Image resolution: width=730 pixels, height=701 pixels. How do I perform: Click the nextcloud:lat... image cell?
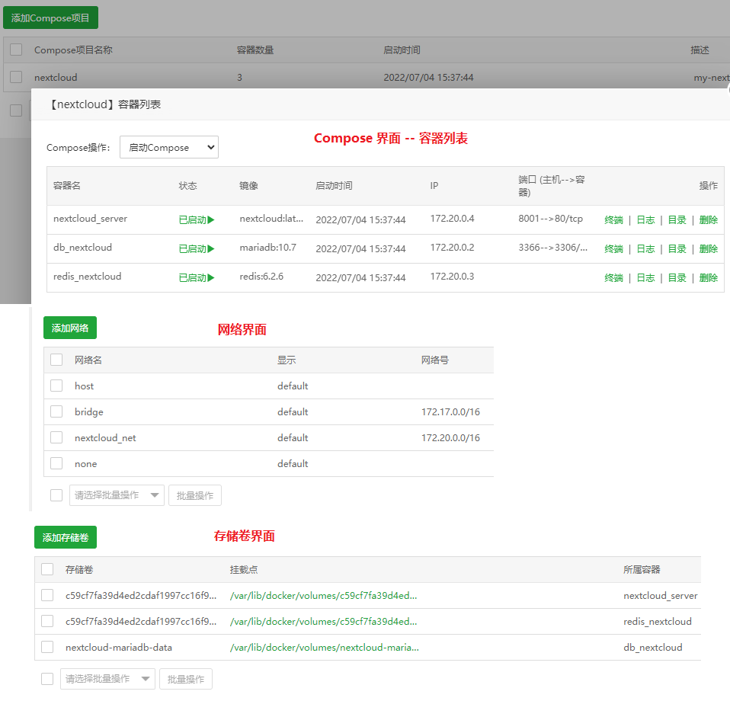click(x=271, y=219)
